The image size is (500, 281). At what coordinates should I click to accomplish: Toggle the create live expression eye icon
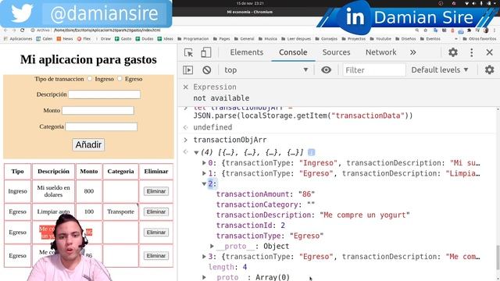326,69
